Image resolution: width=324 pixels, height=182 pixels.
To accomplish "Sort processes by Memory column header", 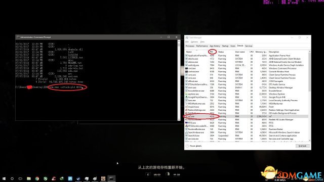I will [261, 52].
